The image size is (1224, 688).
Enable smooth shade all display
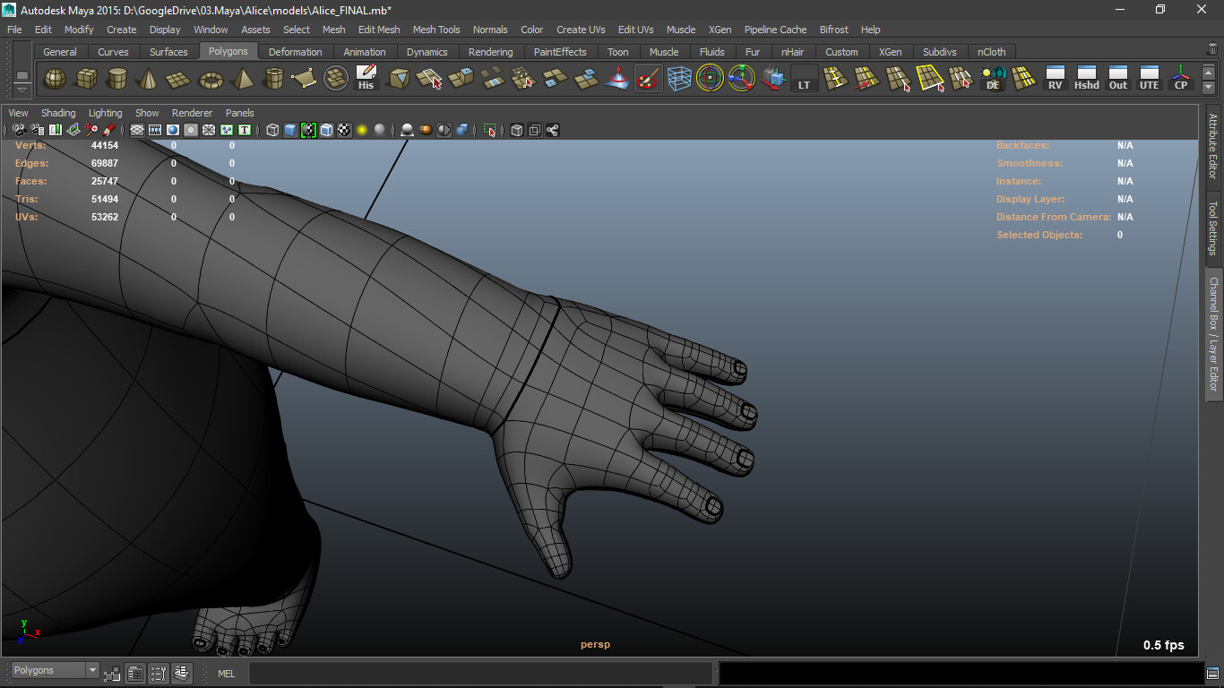click(290, 130)
